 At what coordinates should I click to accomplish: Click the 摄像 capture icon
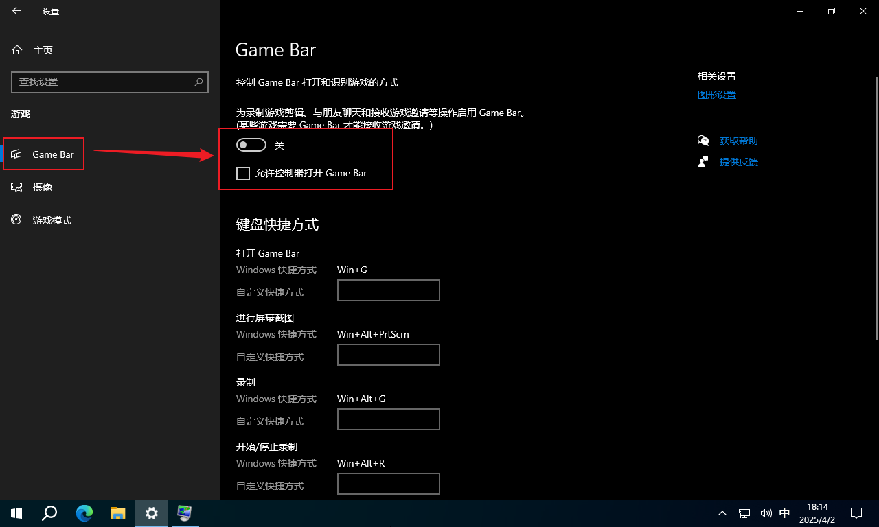pos(17,187)
